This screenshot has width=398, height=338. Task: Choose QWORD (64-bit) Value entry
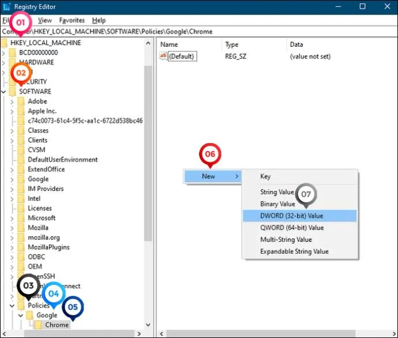pyautogui.click(x=299, y=228)
